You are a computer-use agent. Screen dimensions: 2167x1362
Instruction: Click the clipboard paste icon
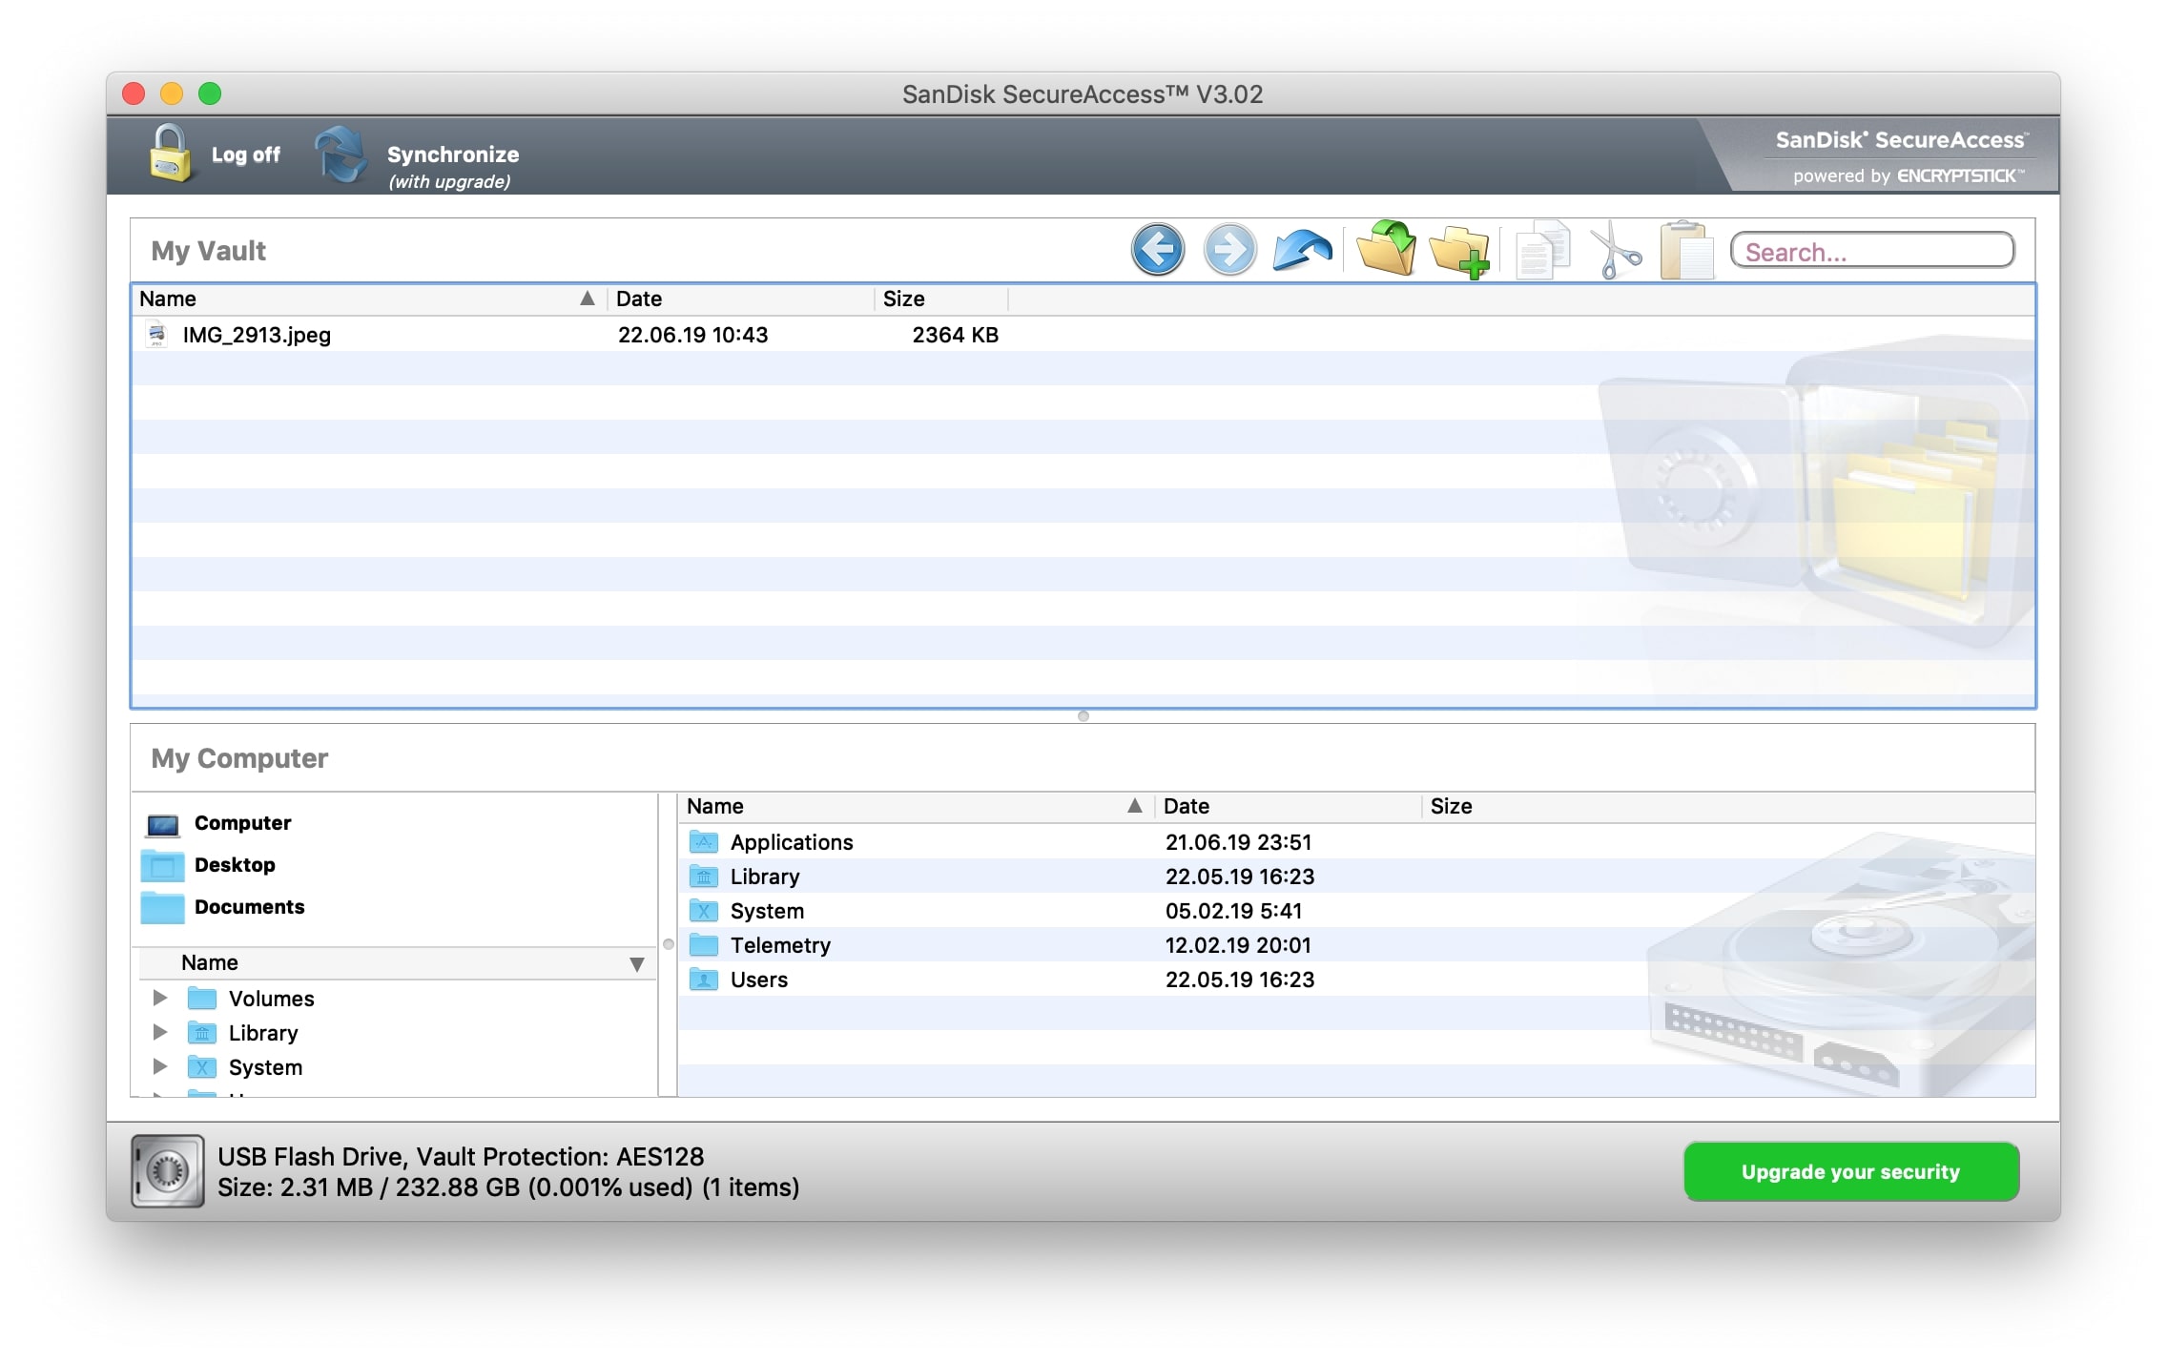click(x=1685, y=251)
